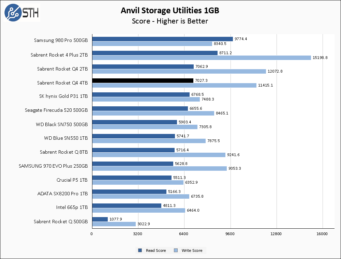Click the 15198.8 value label
The width and height of the screenshot is (341, 259).
[x=320, y=58]
